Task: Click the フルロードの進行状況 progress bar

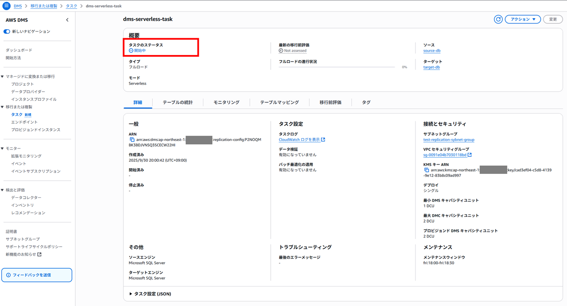Action: pos(337,67)
